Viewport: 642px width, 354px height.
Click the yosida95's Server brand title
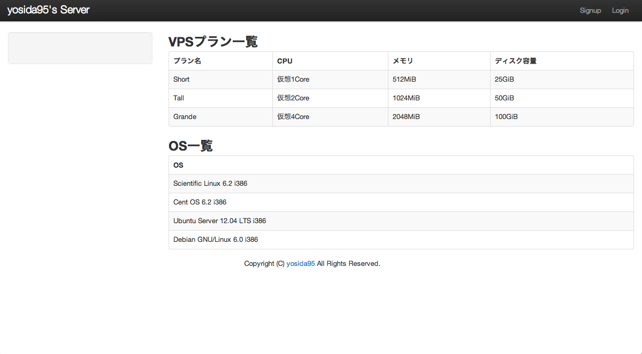point(48,10)
